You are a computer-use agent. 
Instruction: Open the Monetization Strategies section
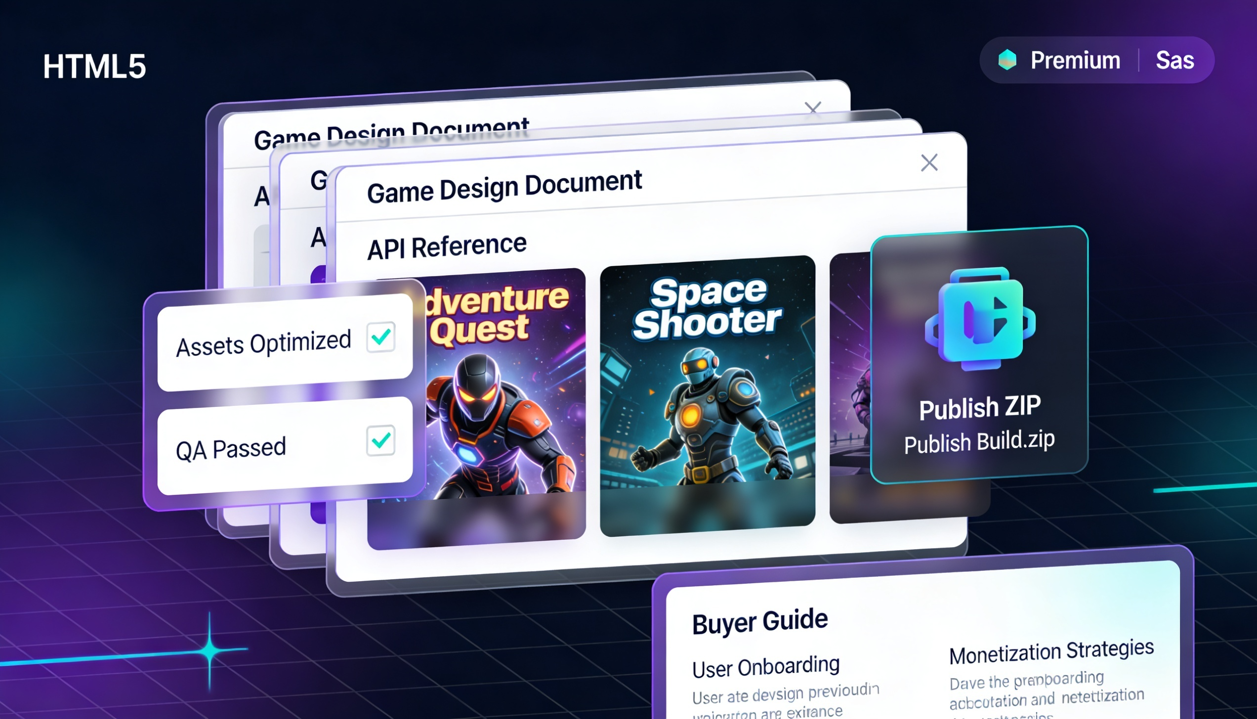[1051, 652]
